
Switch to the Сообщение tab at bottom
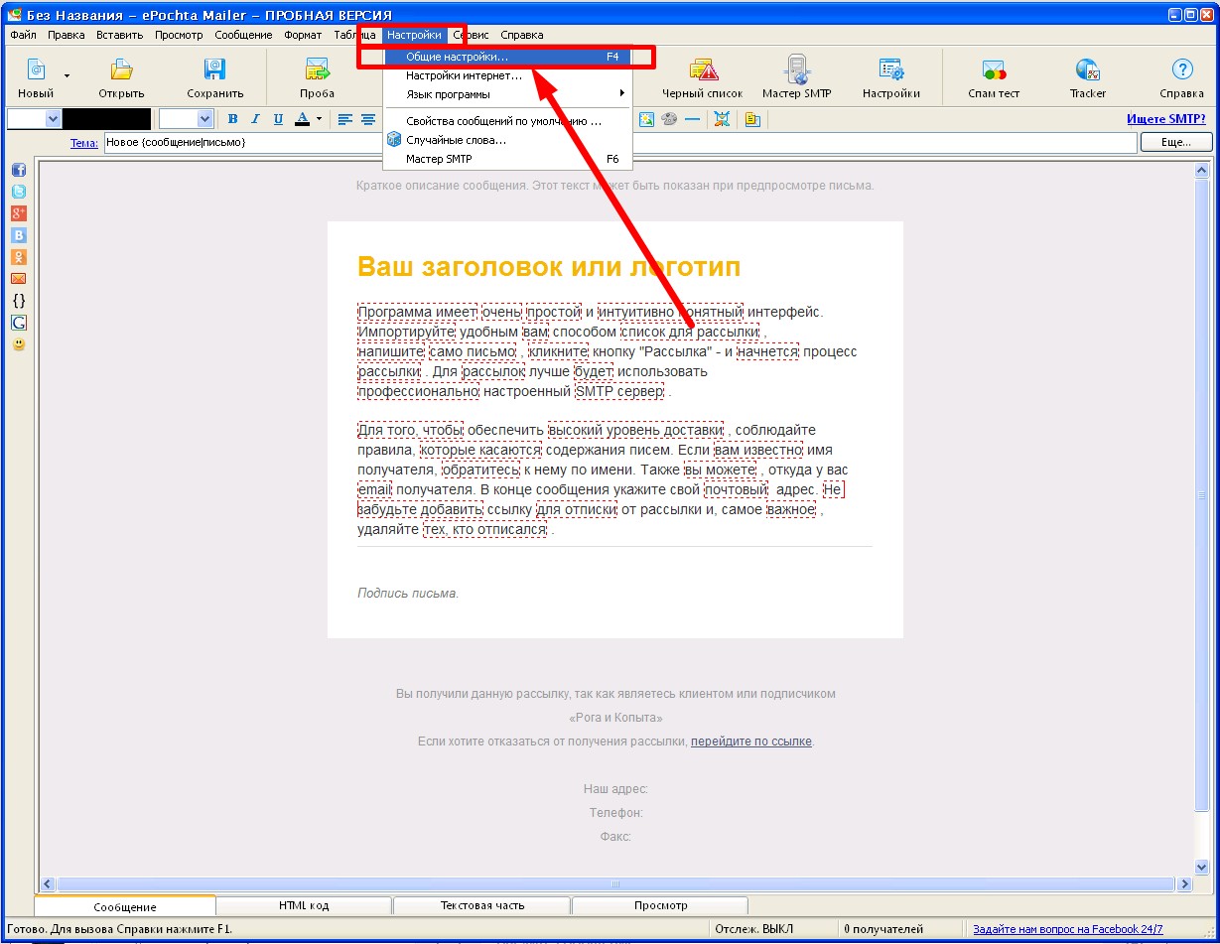[x=125, y=906]
